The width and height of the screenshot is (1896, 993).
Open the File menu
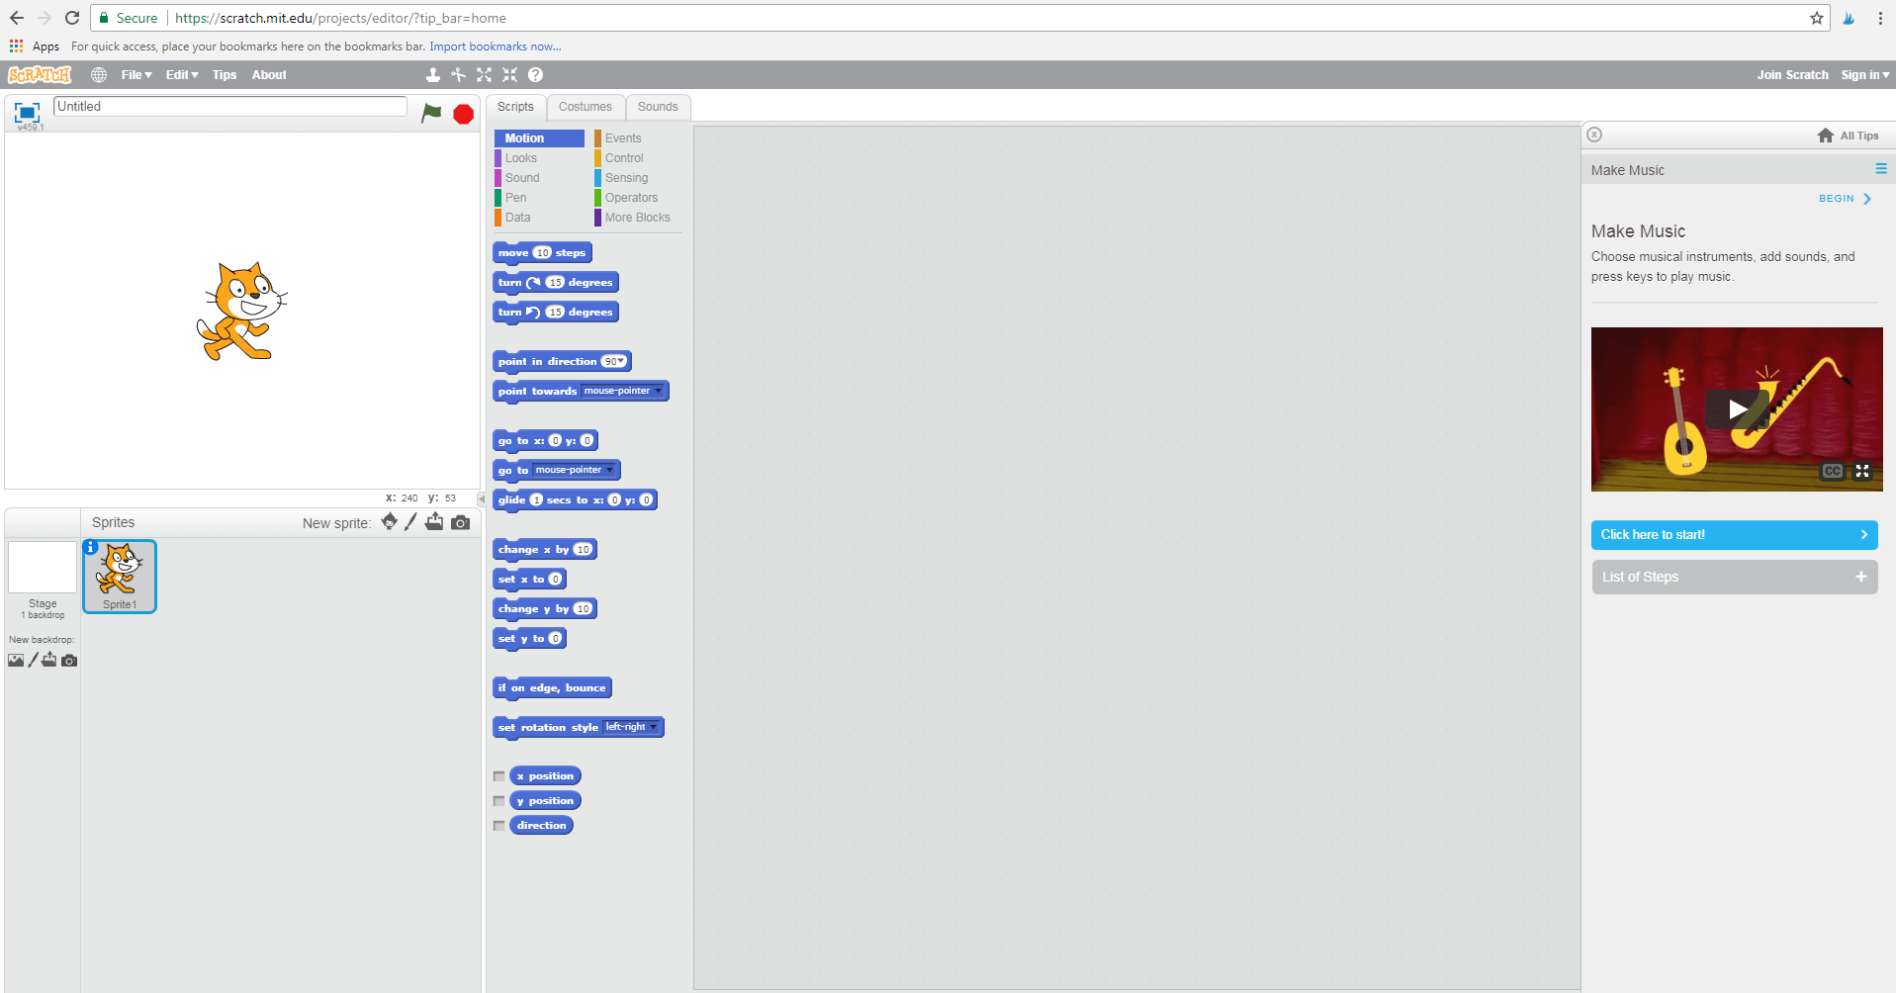point(135,74)
